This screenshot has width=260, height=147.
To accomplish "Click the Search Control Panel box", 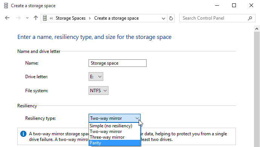I will point(217,18).
